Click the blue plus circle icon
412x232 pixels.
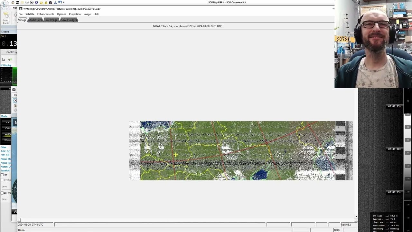click(36, 2)
